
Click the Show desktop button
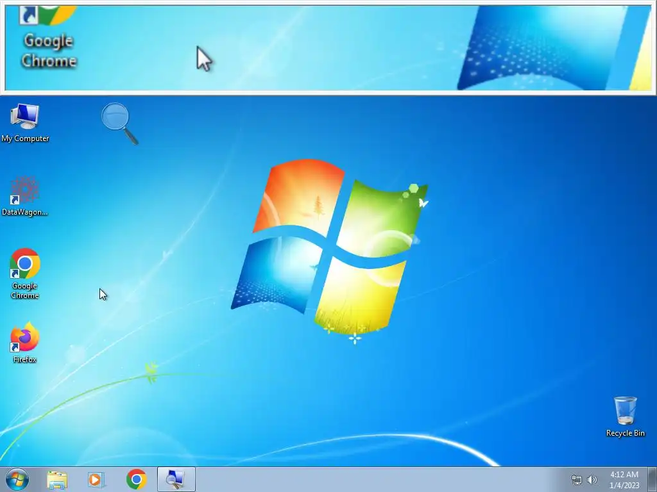[x=653, y=479]
